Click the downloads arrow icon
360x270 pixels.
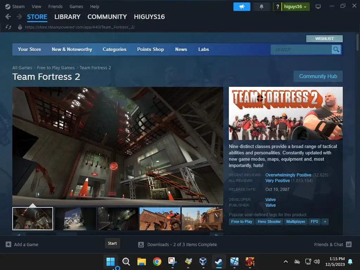pos(141,245)
